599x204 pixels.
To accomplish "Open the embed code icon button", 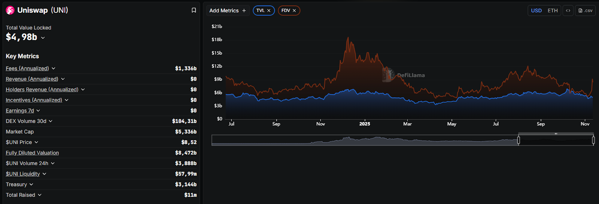I will pos(568,10).
